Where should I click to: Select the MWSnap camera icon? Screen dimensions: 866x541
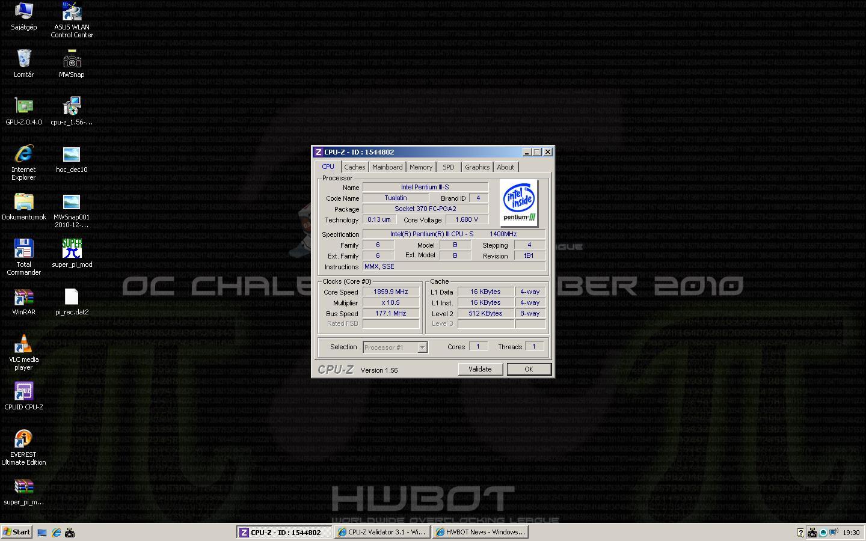click(72, 64)
